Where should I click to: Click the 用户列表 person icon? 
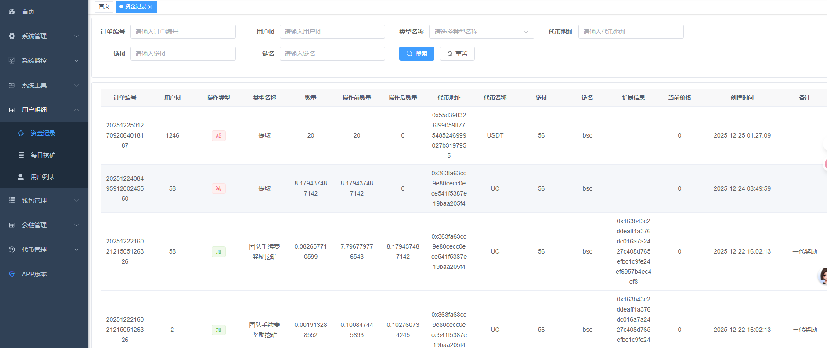pyautogui.click(x=21, y=177)
